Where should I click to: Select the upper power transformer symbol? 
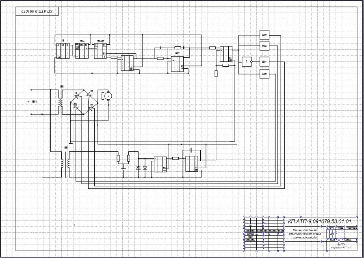click(x=61, y=102)
